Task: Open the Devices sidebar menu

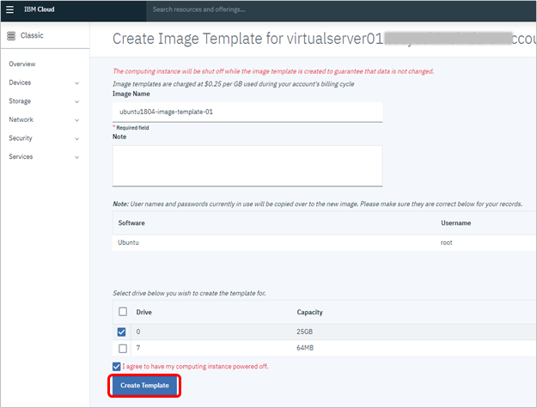Action: [20, 82]
